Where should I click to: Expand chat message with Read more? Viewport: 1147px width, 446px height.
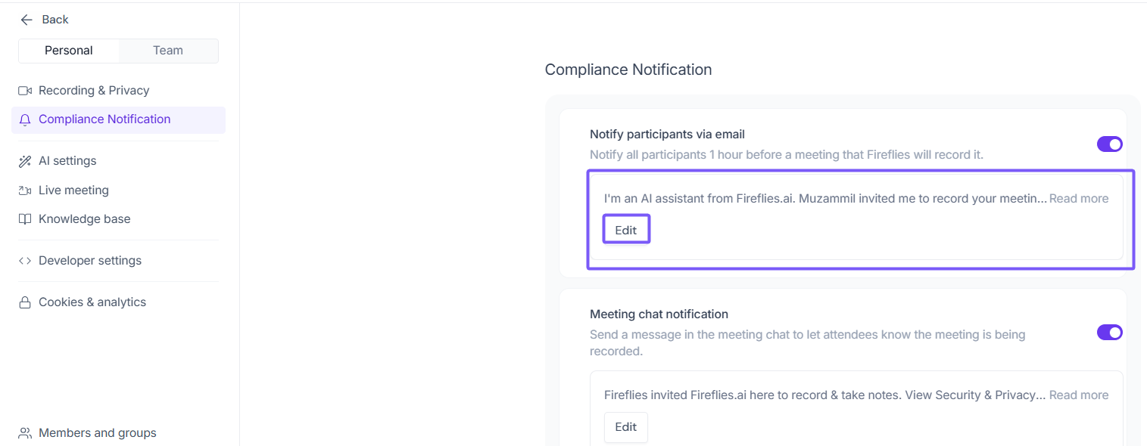click(1078, 395)
